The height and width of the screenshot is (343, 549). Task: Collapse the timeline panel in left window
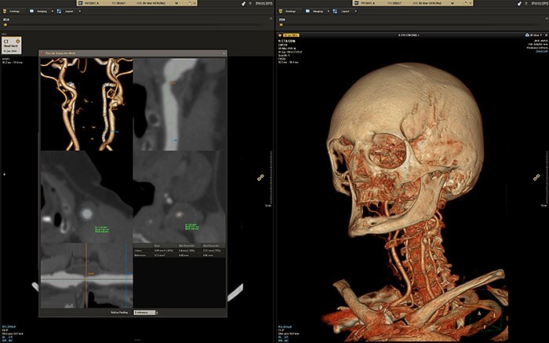[271, 19]
